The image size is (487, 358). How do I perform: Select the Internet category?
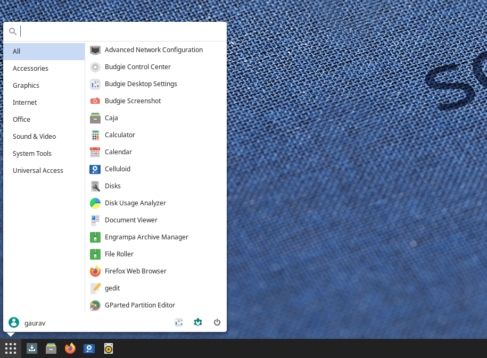[x=44, y=103]
